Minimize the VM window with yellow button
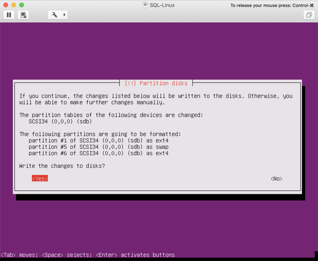The height and width of the screenshot is (261, 318). click(14, 5)
